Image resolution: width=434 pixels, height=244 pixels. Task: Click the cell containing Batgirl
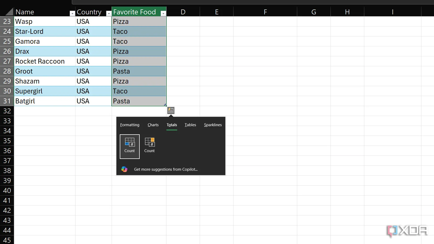[45, 101]
